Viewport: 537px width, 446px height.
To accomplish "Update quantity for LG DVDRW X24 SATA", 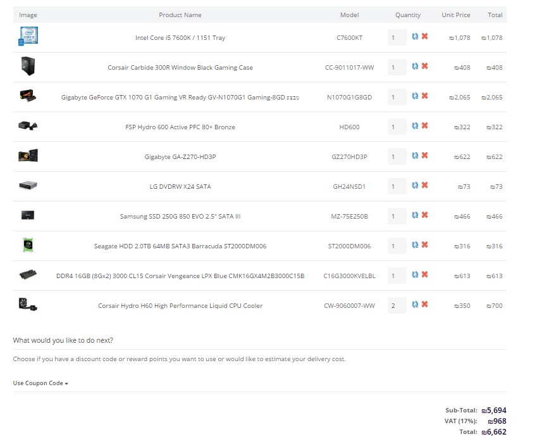I will [x=415, y=185].
